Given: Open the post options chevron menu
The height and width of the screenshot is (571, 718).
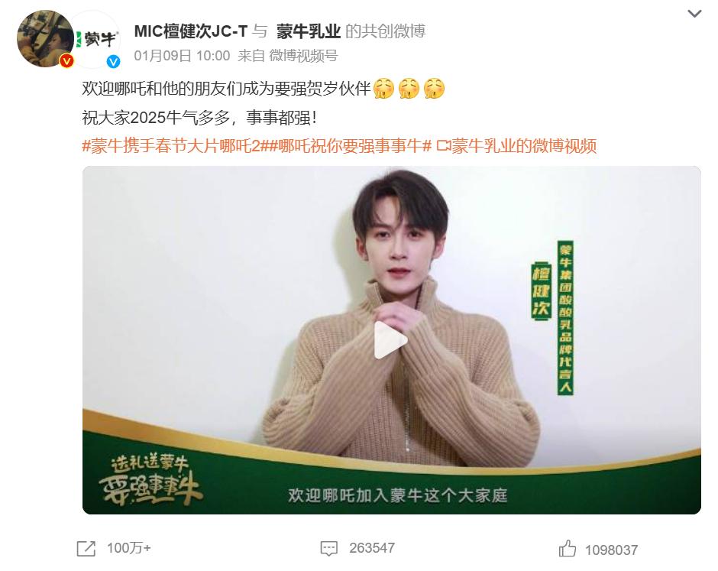Looking at the screenshot, I should coord(694,14).
